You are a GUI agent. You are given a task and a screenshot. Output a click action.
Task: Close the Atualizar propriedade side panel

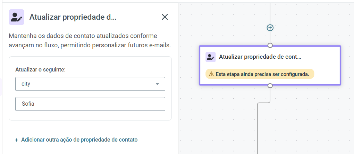[165, 17]
